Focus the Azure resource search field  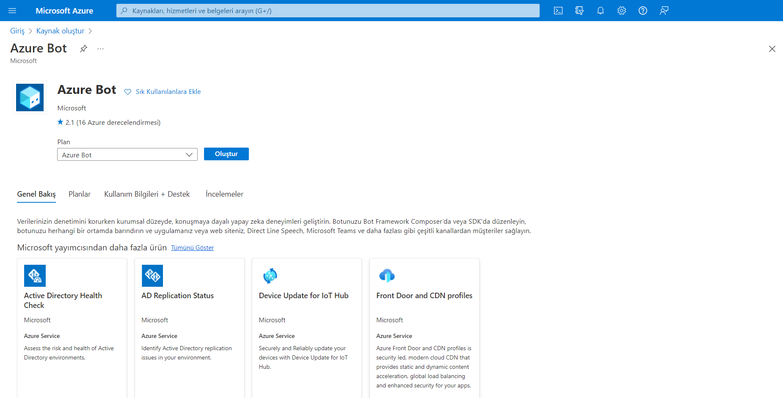tap(328, 11)
